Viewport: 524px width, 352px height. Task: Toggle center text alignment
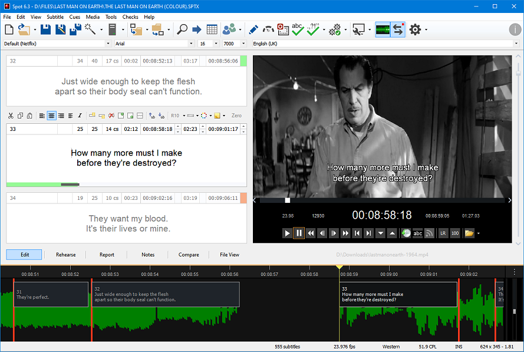click(51, 116)
